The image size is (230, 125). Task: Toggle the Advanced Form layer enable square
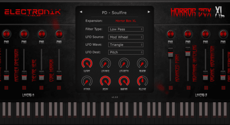[170, 88]
